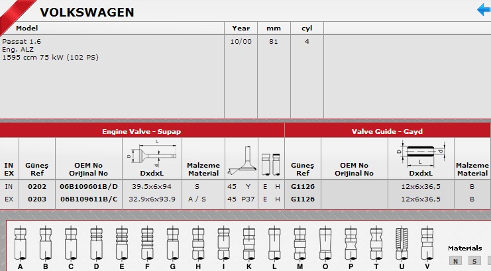Select valve stem end type E

pyautogui.click(x=122, y=248)
